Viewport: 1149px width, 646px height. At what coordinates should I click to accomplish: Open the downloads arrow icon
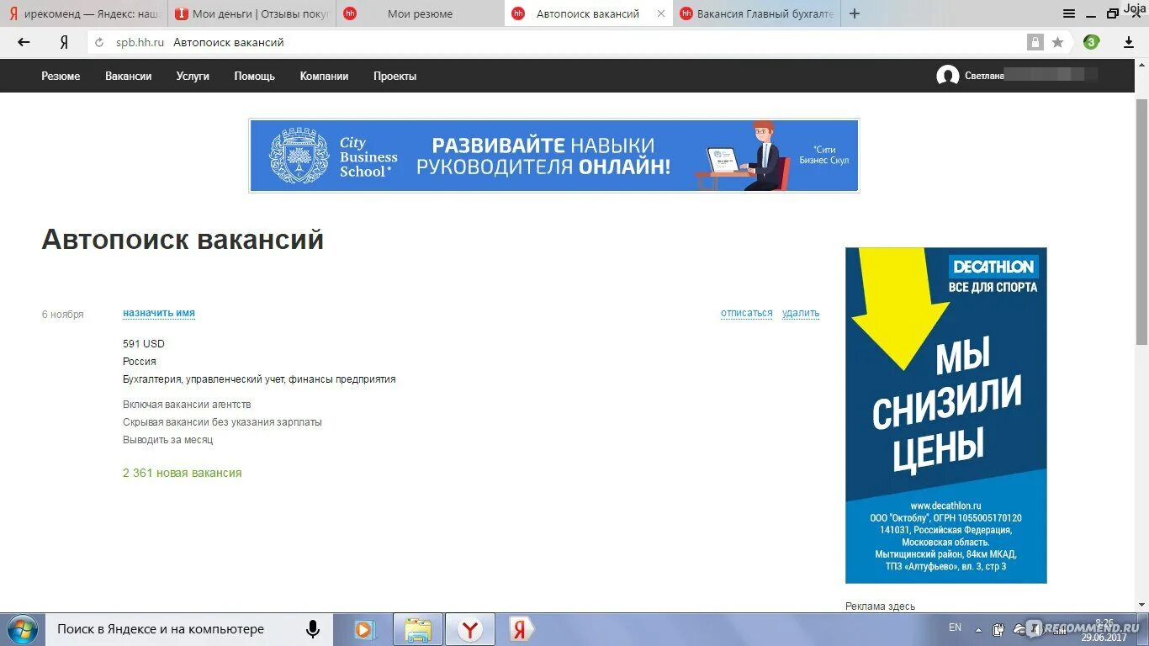tap(1129, 42)
